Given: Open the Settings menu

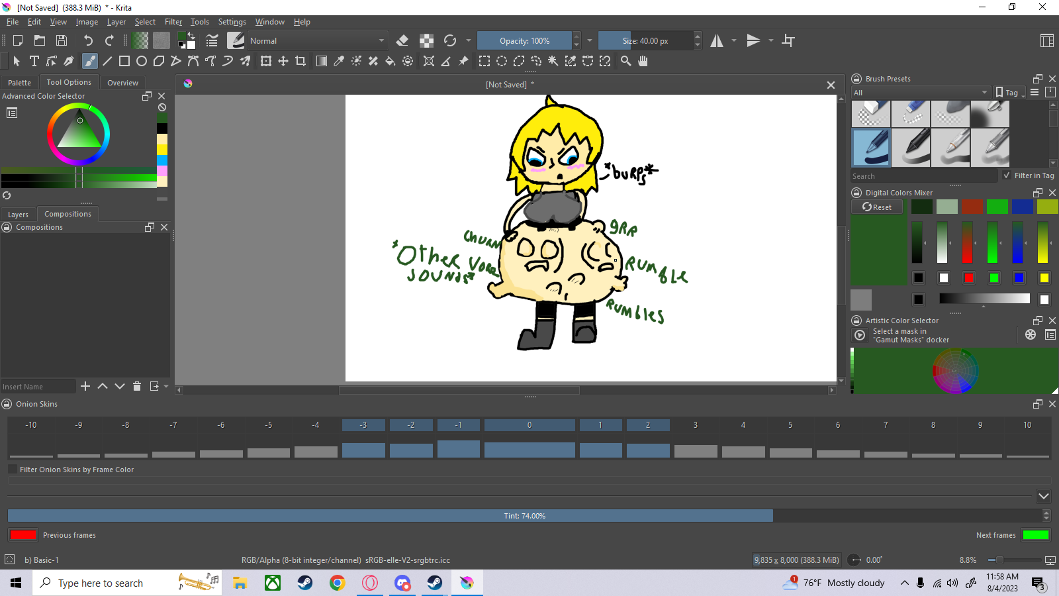Looking at the screenshot, I should [x=232, y=22].
